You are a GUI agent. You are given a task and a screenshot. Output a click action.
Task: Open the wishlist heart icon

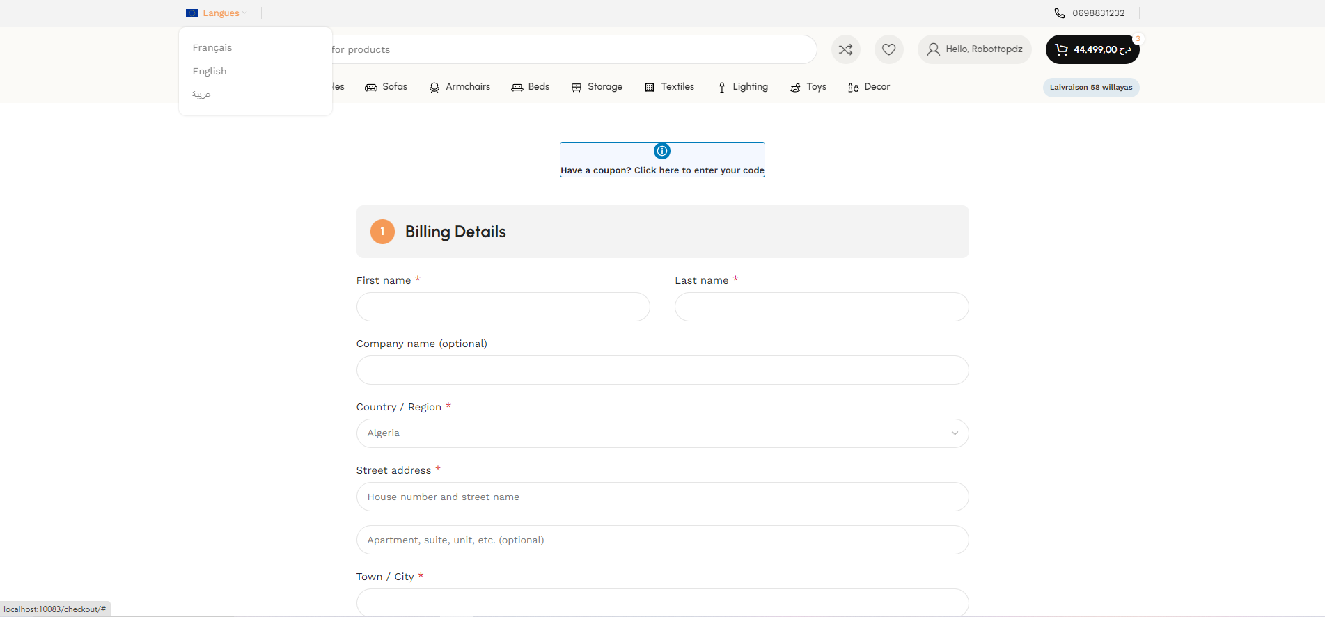pyautogui.click(x=888, y=49)
